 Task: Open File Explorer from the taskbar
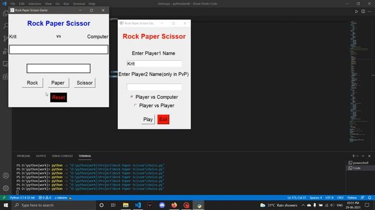[125, 205]
